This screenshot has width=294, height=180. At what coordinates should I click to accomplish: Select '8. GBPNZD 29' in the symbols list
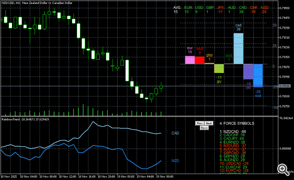point(232,156)
